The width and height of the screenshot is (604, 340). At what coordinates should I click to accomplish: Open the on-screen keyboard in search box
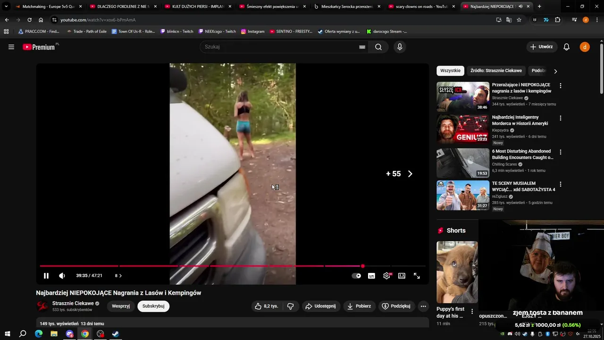362,47
